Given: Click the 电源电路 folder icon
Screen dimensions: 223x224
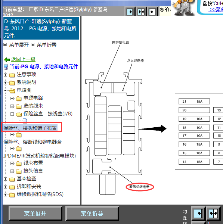Looking at the screenshot, I should 19,98.
